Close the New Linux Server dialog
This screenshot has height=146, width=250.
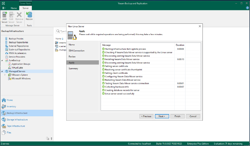click(x=200, y=26)
